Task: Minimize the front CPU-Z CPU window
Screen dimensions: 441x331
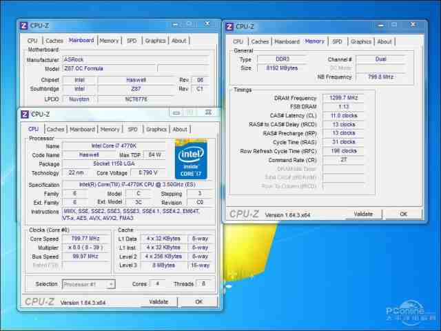Action: pyautogui.click(x=176, y=113)
